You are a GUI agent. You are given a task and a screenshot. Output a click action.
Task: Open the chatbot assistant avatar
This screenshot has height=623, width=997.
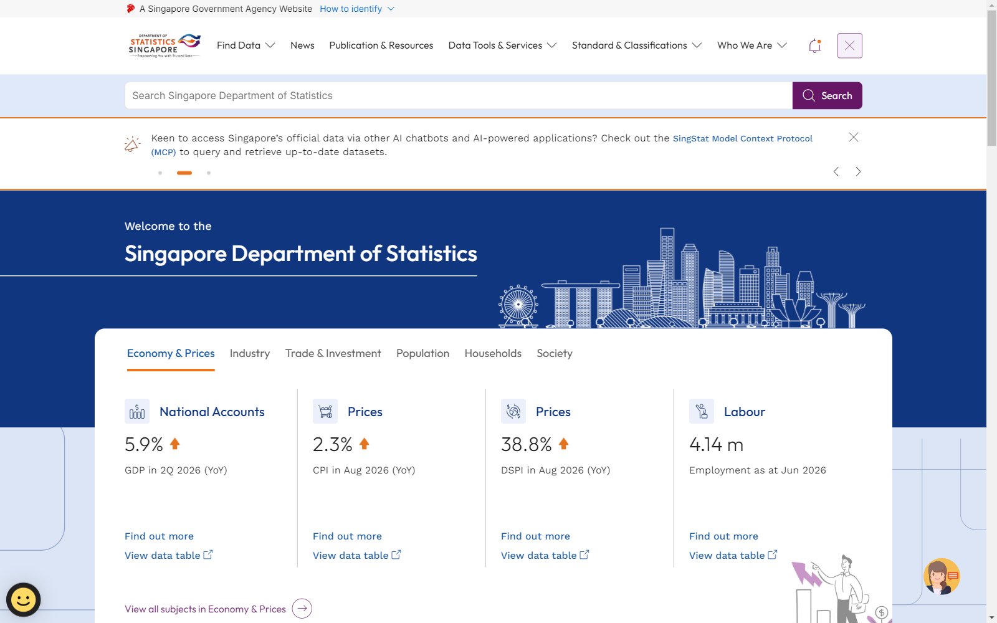tap(942, 576)
